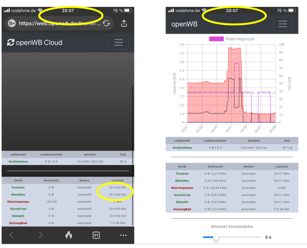The image size is (307, 248).
Task: Click the openWB Cloud sync logo icon
Action: pyautogui.click(x=11, y=42)
